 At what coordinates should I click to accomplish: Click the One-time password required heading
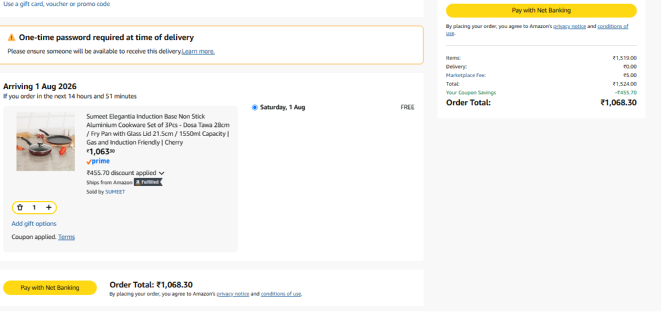pos(106,37)
